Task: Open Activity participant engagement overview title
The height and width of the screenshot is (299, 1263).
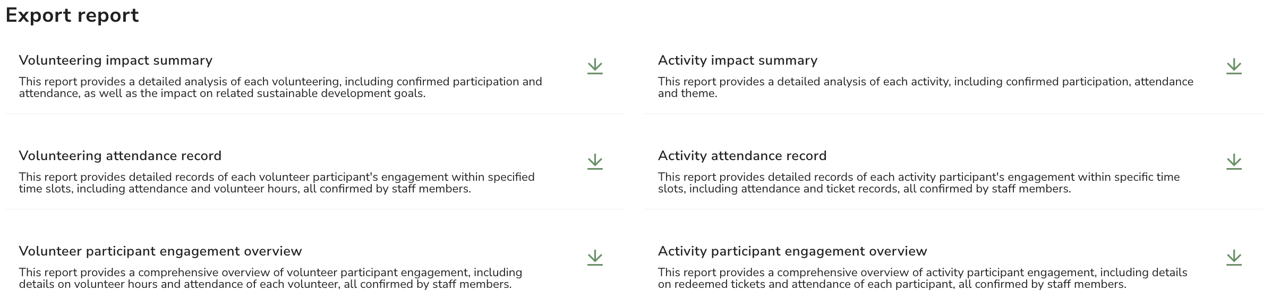Action: tap(792, 251)
